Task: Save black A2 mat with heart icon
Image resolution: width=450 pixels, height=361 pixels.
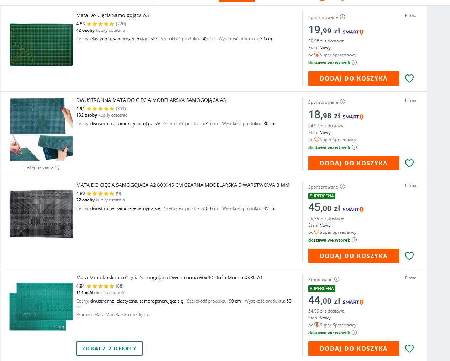Action: click(409, 256)
